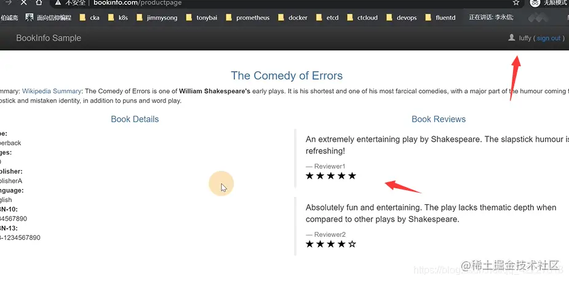Open the Wikipedia Summary link

[52, 91]
